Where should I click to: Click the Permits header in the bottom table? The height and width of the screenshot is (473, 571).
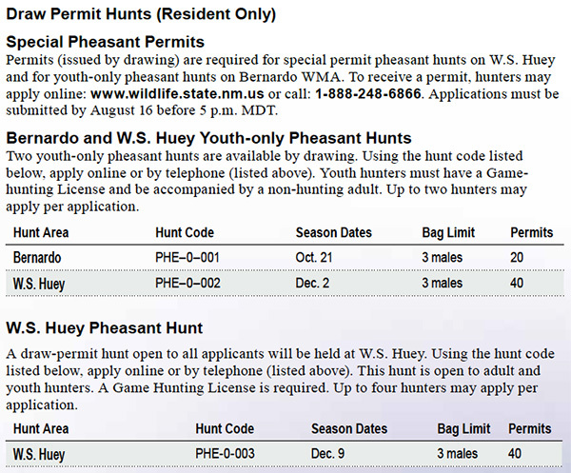coord(530,429)
